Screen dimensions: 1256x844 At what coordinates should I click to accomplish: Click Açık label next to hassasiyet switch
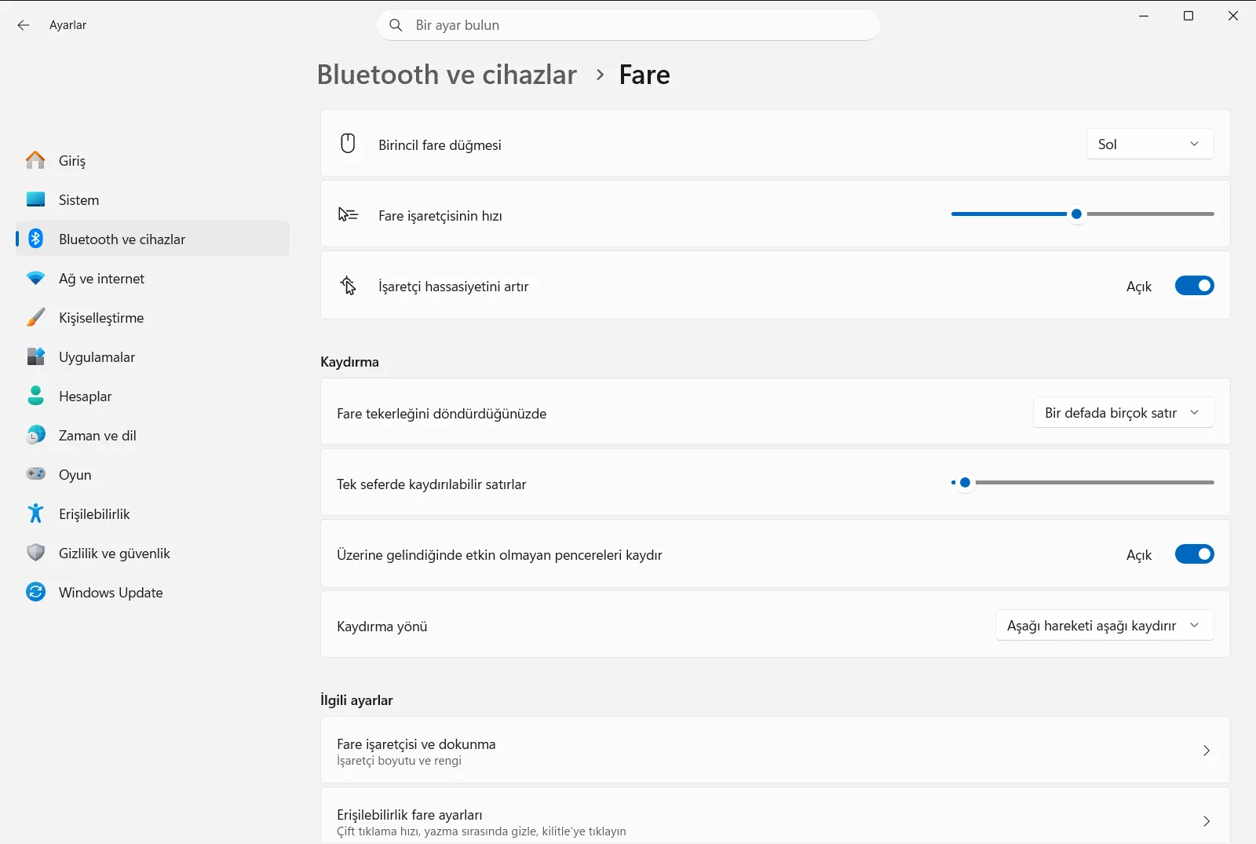(1139, 287)
